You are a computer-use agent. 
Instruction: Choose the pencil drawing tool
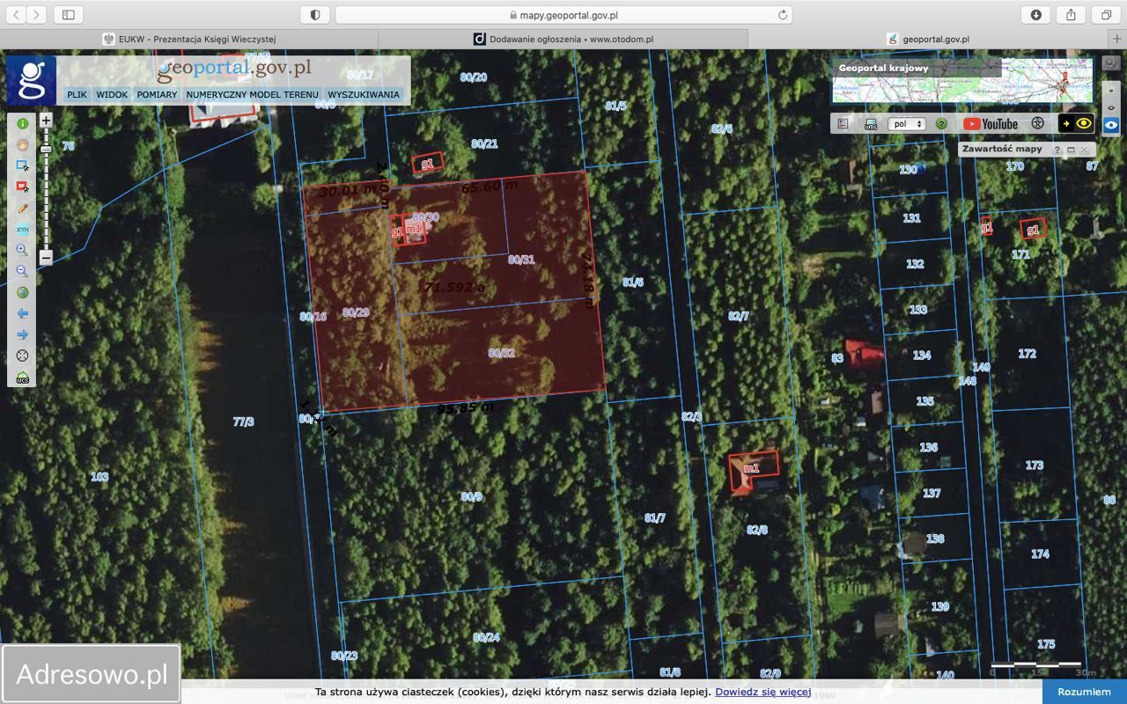[x=23, y=209]
